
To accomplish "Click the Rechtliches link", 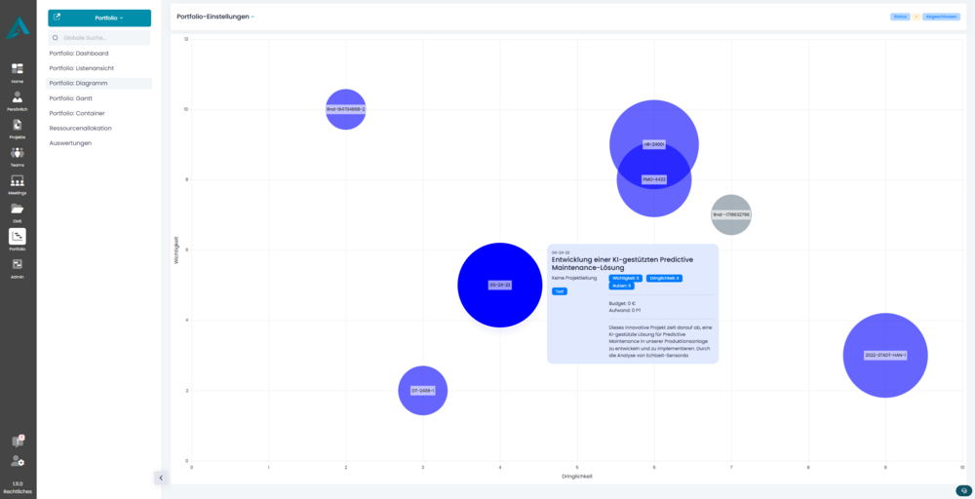I will pos(18,491).
